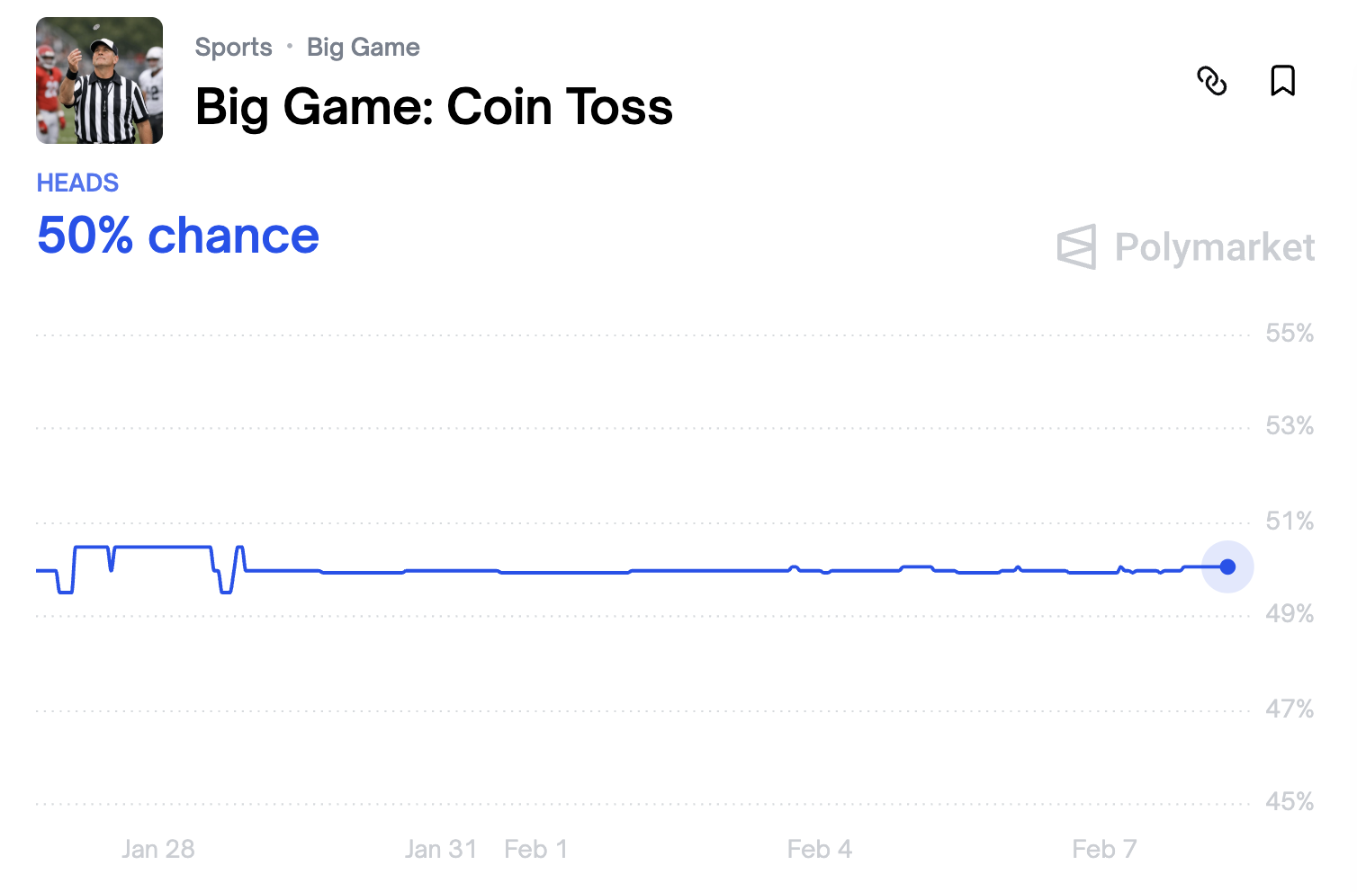Click the 49% axis label

[x=1290, y=614]
